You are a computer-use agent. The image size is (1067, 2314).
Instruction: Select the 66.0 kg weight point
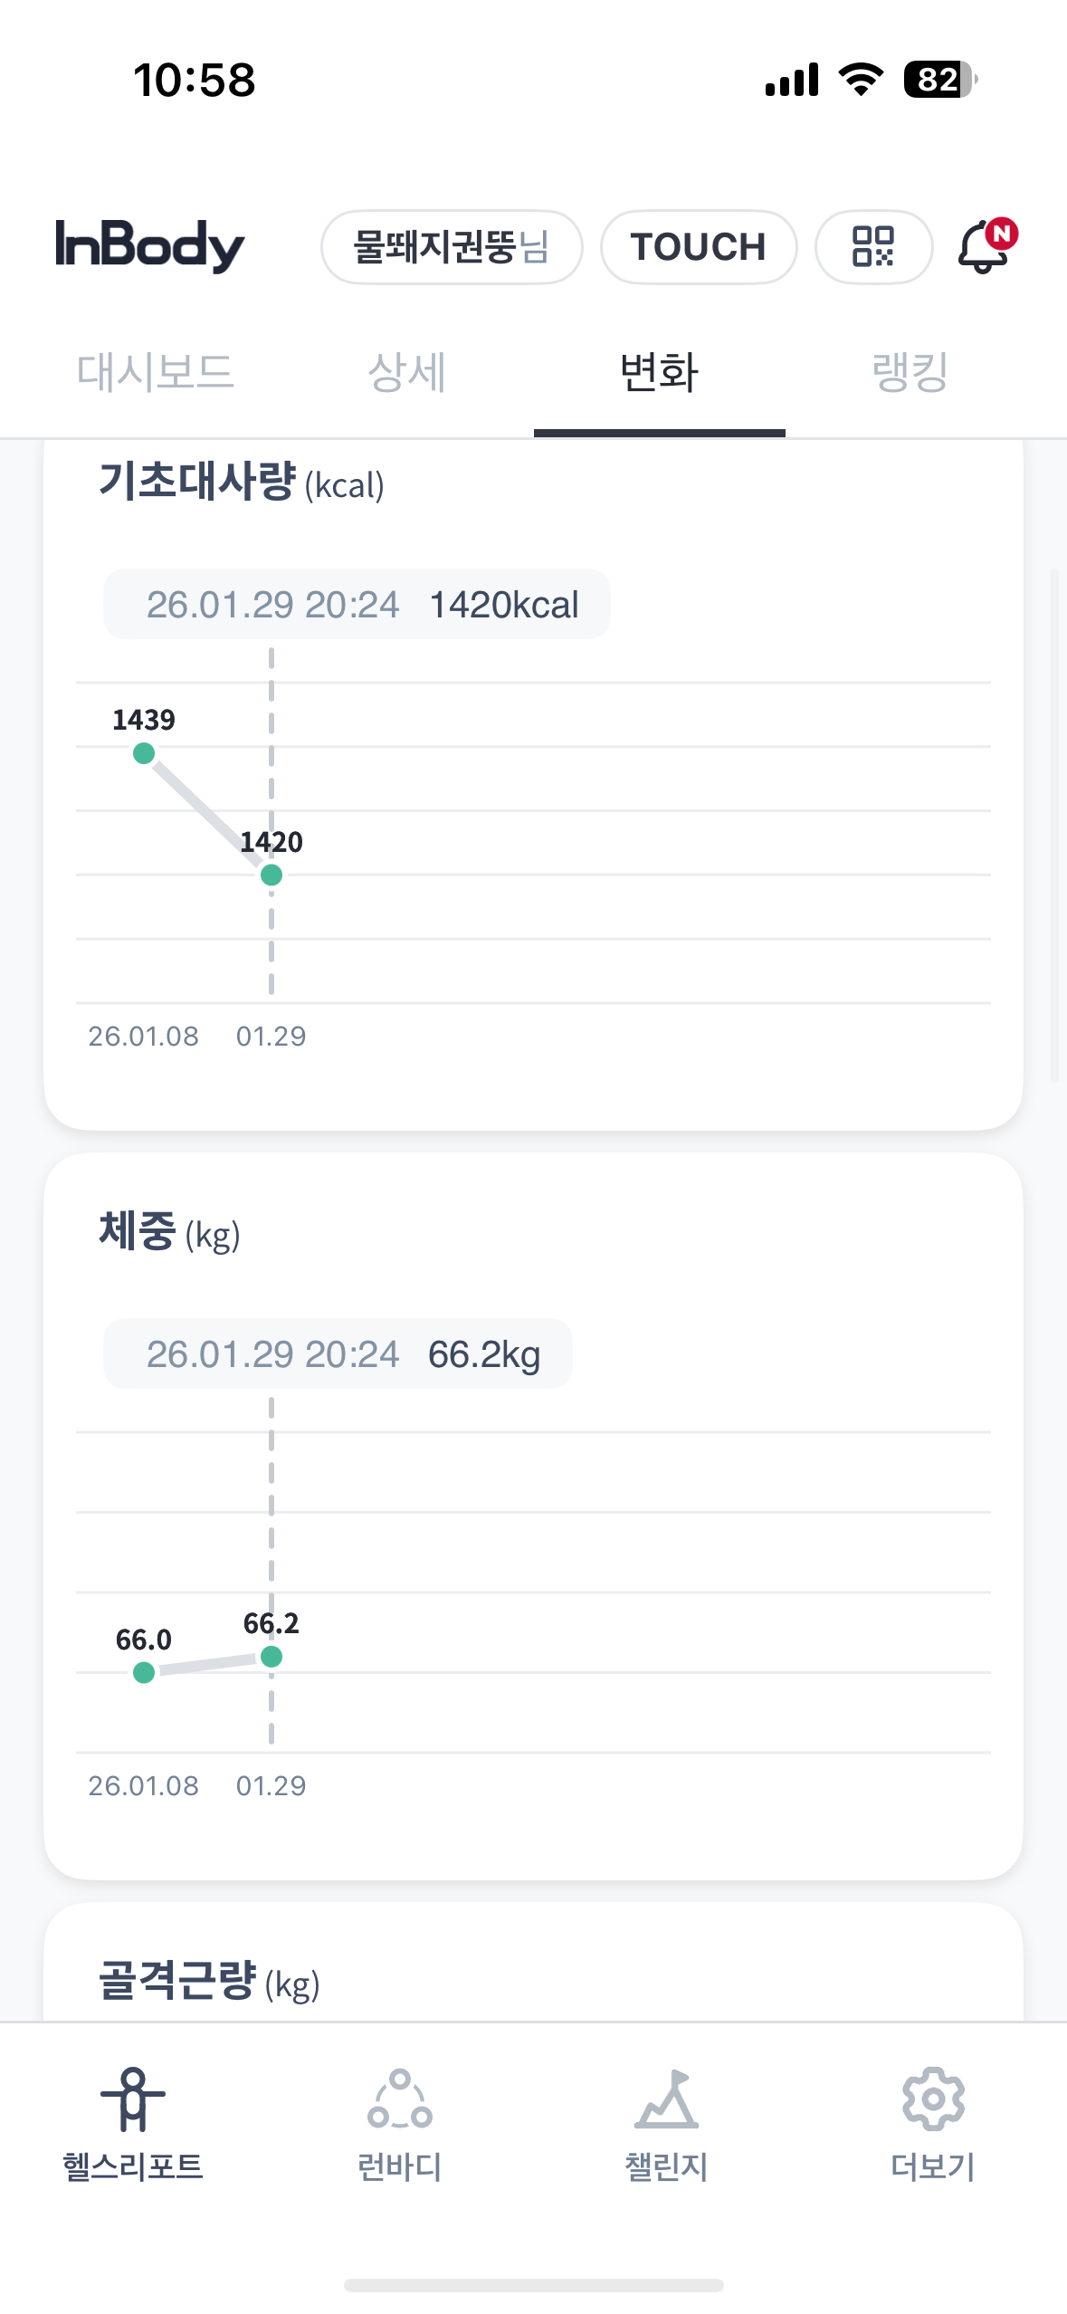click(x=144, y=1673)
